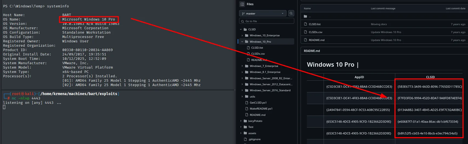
Task: Select CLSID {0134A8B2-3407-4B45-AD25-E9F7C92A80BC}
Action: point(430,110)
